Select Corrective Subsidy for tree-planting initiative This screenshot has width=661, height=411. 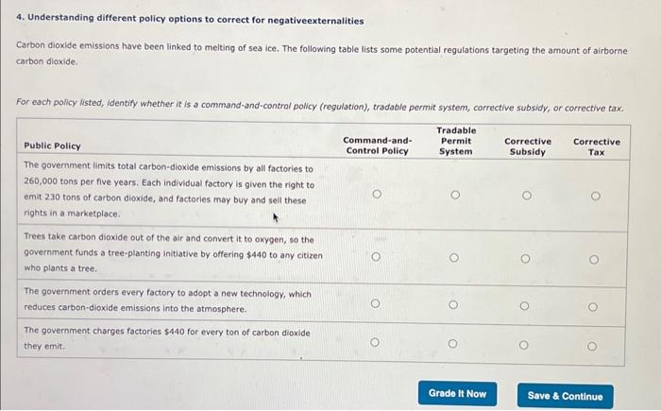tap(525, 257)
